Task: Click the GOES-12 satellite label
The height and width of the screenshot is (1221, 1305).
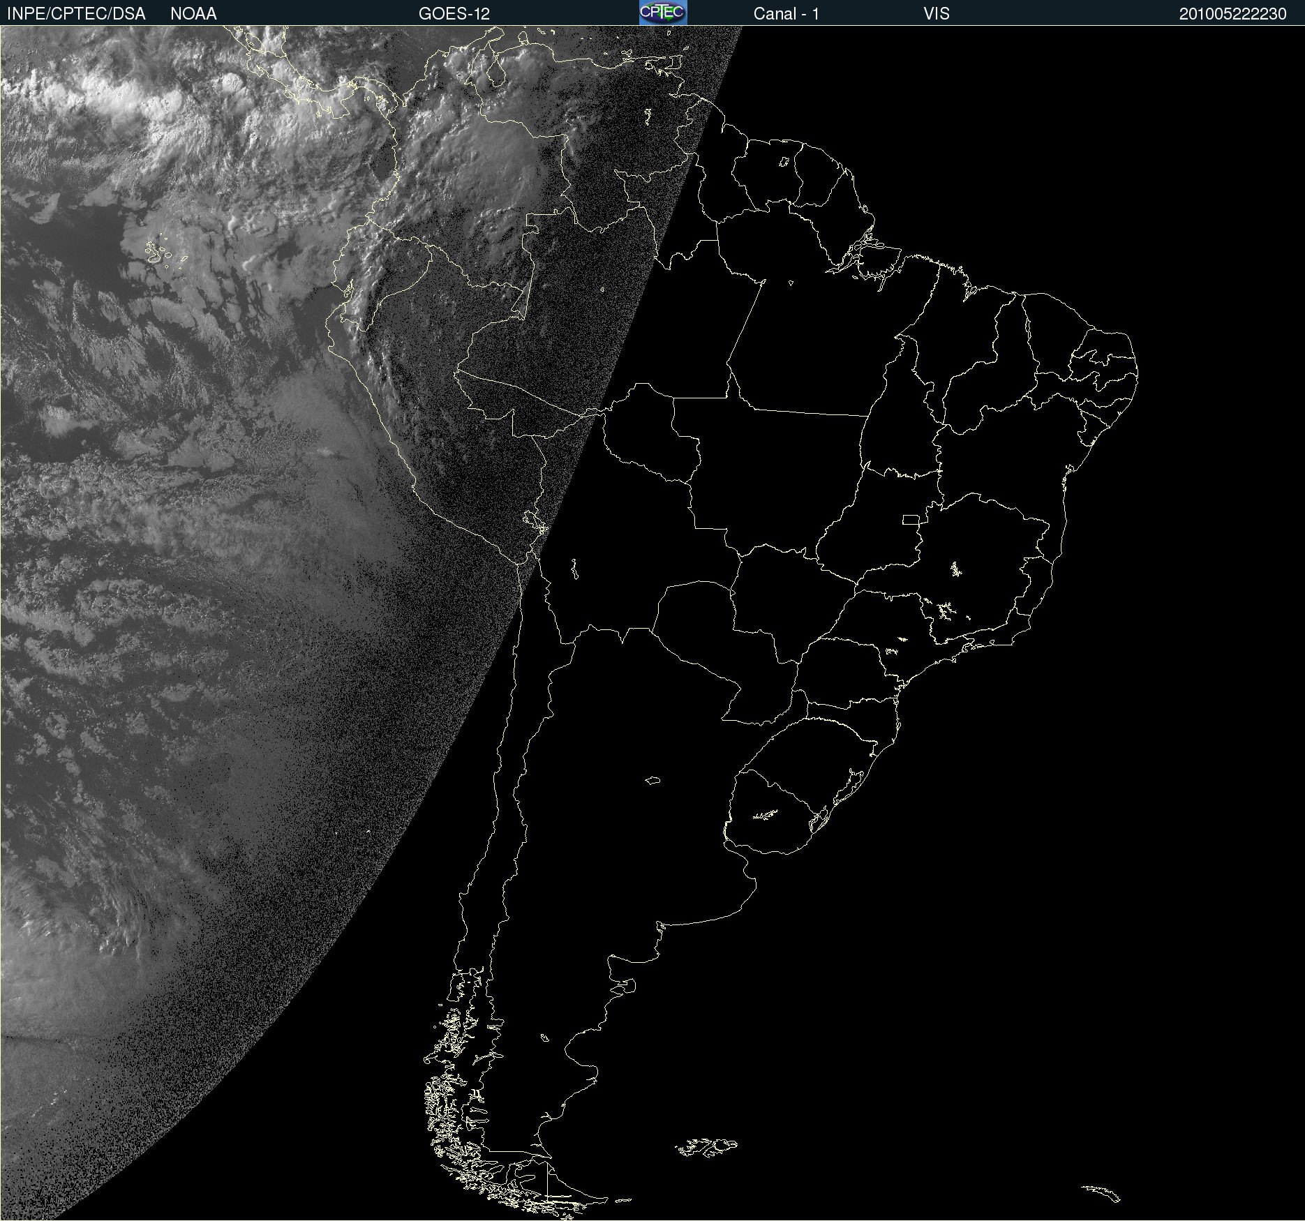Action: tap(454, 14)
